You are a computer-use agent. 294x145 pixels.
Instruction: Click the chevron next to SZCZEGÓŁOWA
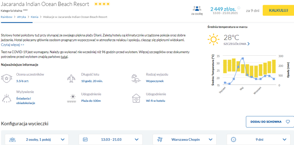point(249,44)
